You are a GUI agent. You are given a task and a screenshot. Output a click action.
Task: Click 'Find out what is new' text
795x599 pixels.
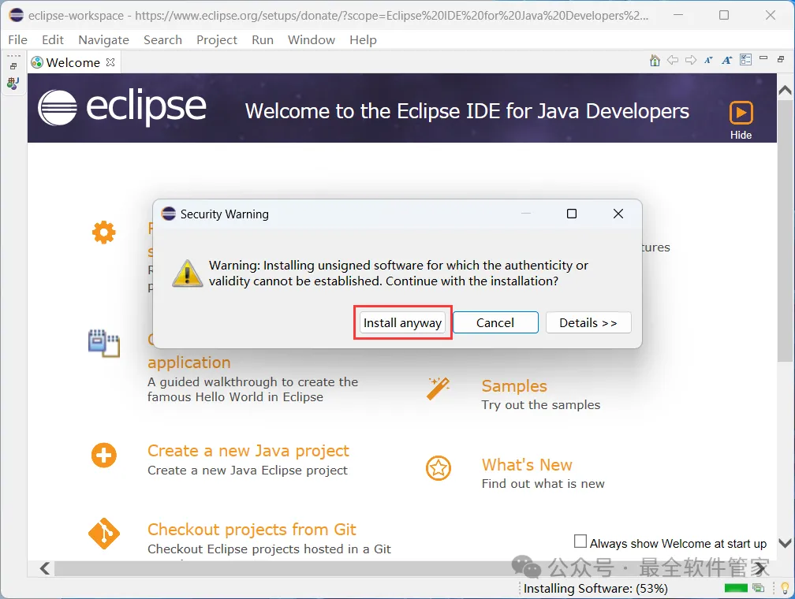point(543,483)
